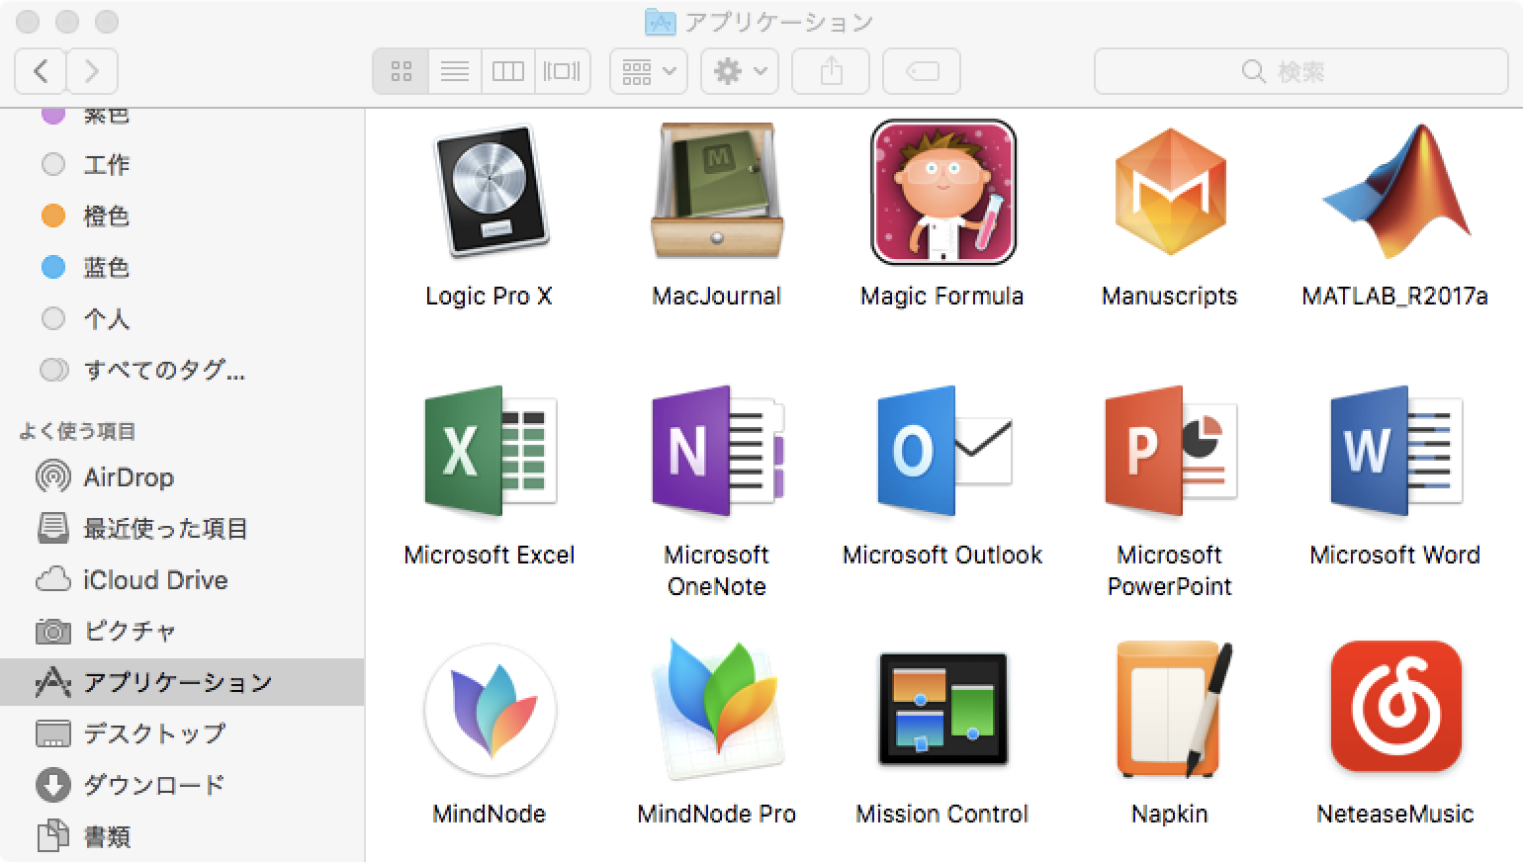Show all tags via すべてのタグ…
The width and height of the screenshot is (1523, 862).
click(182, 370)
